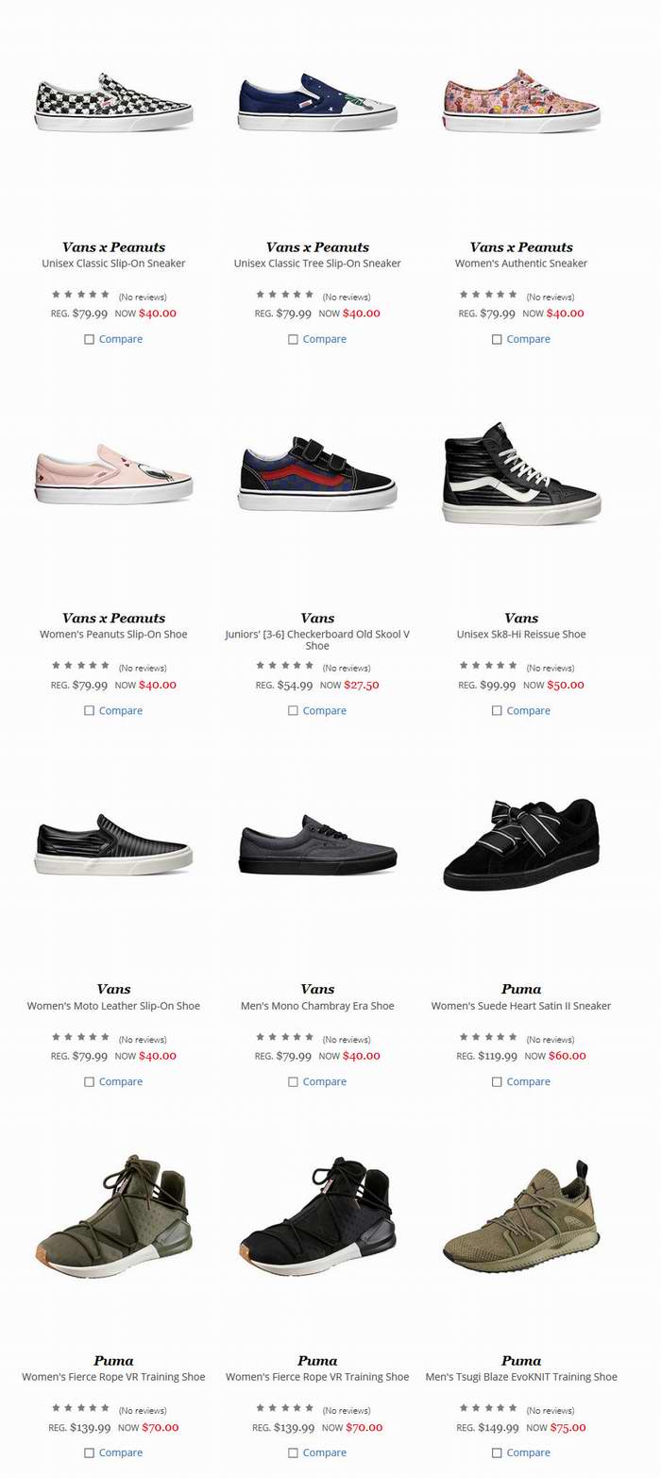Open pink Peanuts slip-on shoe image

pos(113,473)
